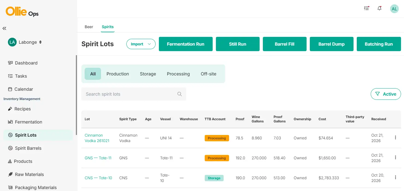Click the $1,650.00 cost cell
This screenshot has height=191, width=404.
point(327,158)
